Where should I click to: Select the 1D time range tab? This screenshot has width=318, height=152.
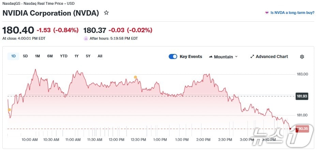click(14, 56)
